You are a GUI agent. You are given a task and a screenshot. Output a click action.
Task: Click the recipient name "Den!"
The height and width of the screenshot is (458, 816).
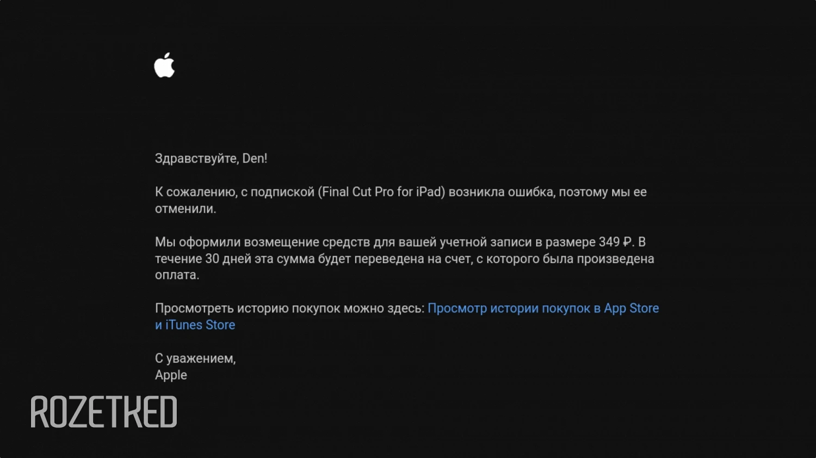point(255,159)
